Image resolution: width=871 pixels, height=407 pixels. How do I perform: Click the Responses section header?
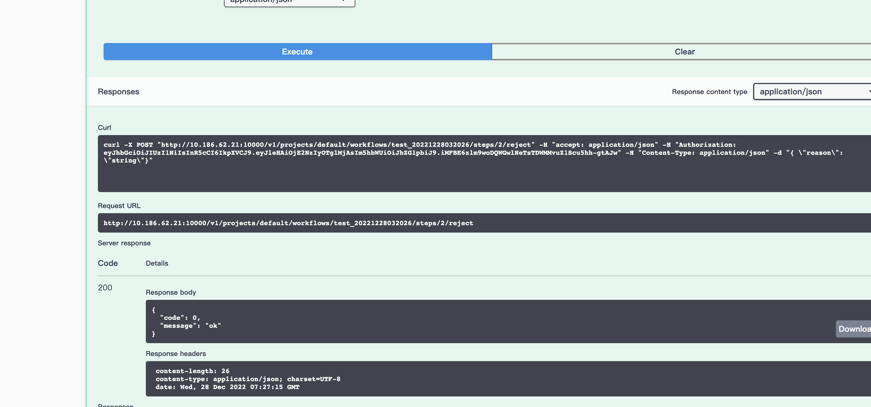click(118, 91)
